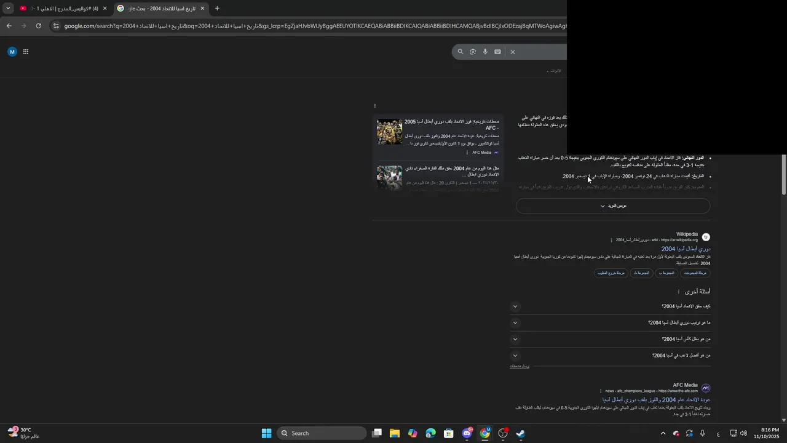
Task: Open a new browser tab
Action: (217, 9)
